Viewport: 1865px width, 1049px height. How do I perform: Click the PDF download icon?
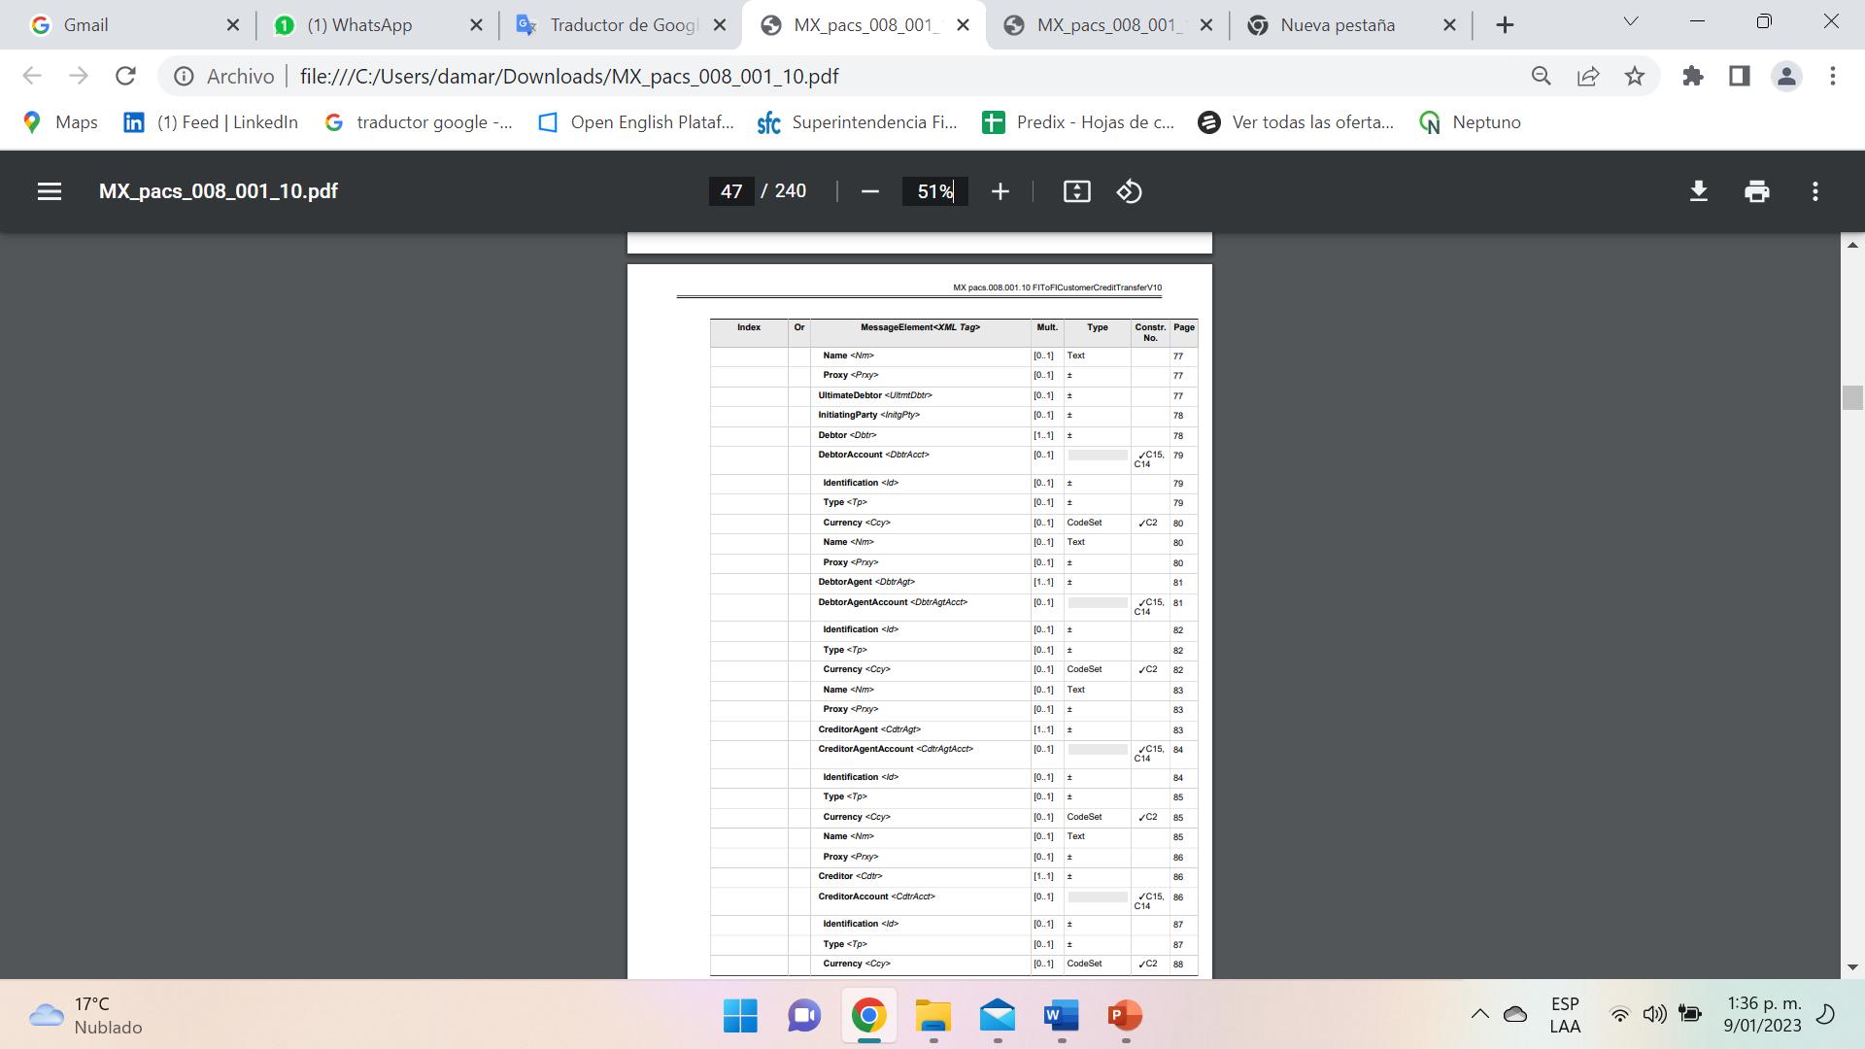[x=1698, y=191]
